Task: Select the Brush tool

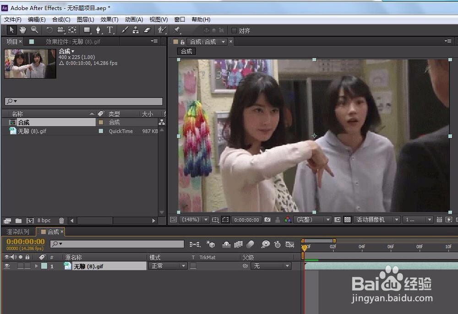Action: click(x=125, y=30)
